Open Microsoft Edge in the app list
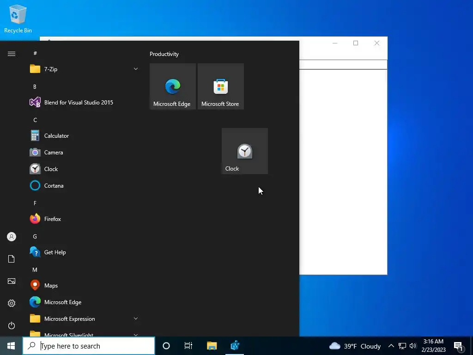The image size is (473, 355). 84,302
